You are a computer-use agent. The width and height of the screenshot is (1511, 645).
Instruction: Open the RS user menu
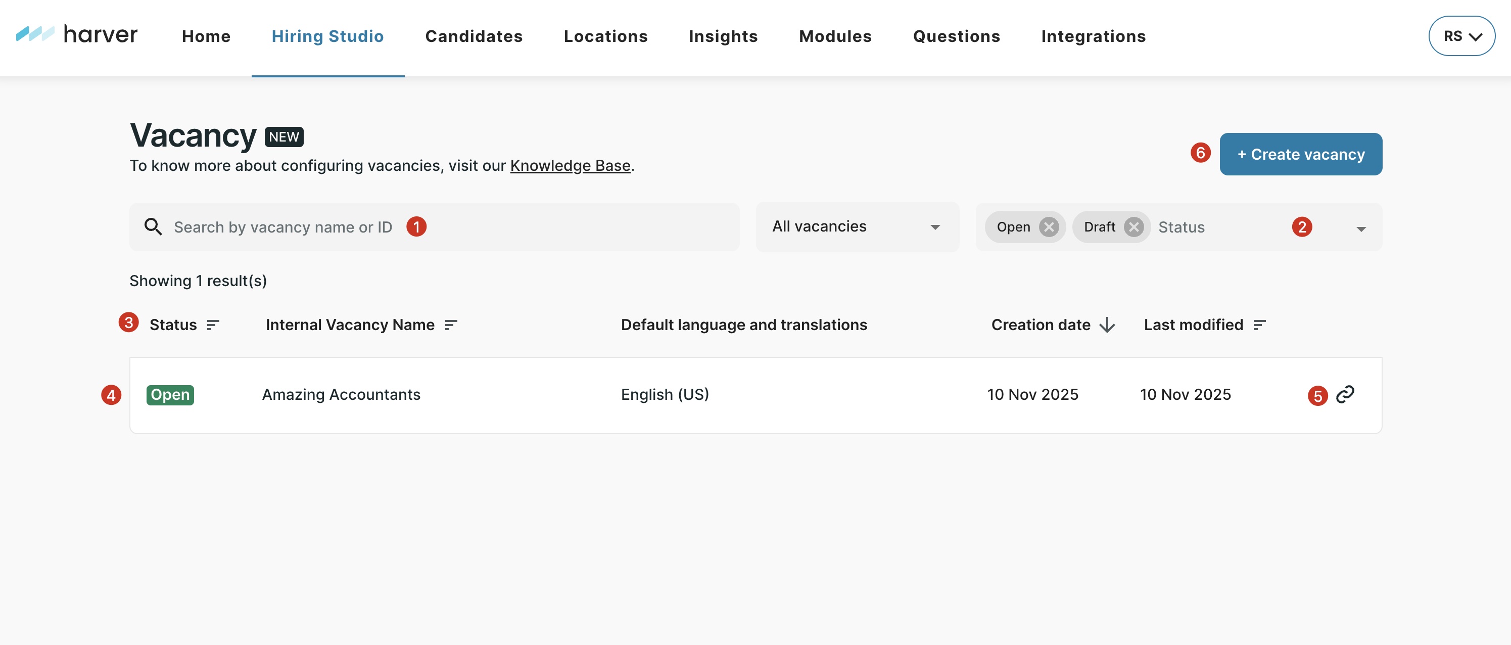pos(1461,36)
